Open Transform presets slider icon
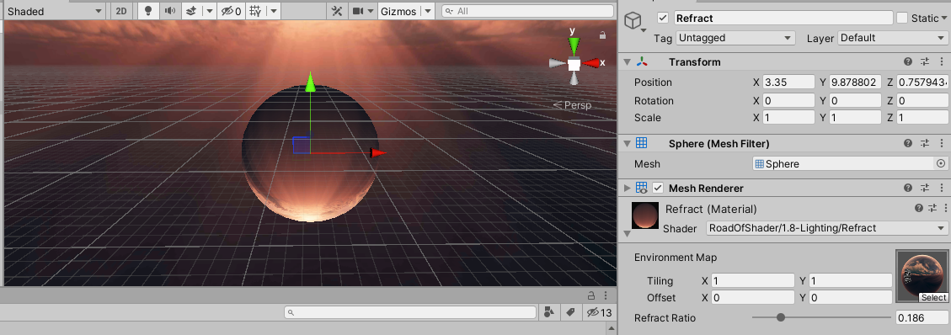This screenshot has width=951, height=335. point(925,61)
